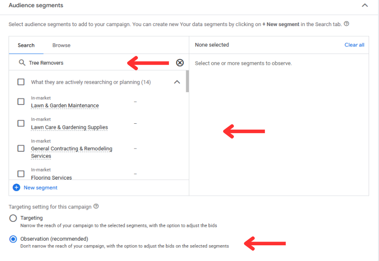Collapse the actively researching or planning group
This screenshot has width=379, height=261.
coord(177,82)
